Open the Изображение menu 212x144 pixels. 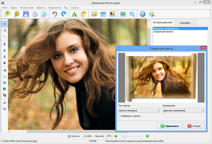pos(27,8)
